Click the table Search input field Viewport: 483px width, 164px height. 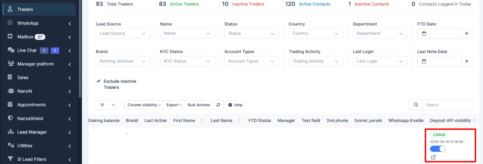tap(447, 105)
